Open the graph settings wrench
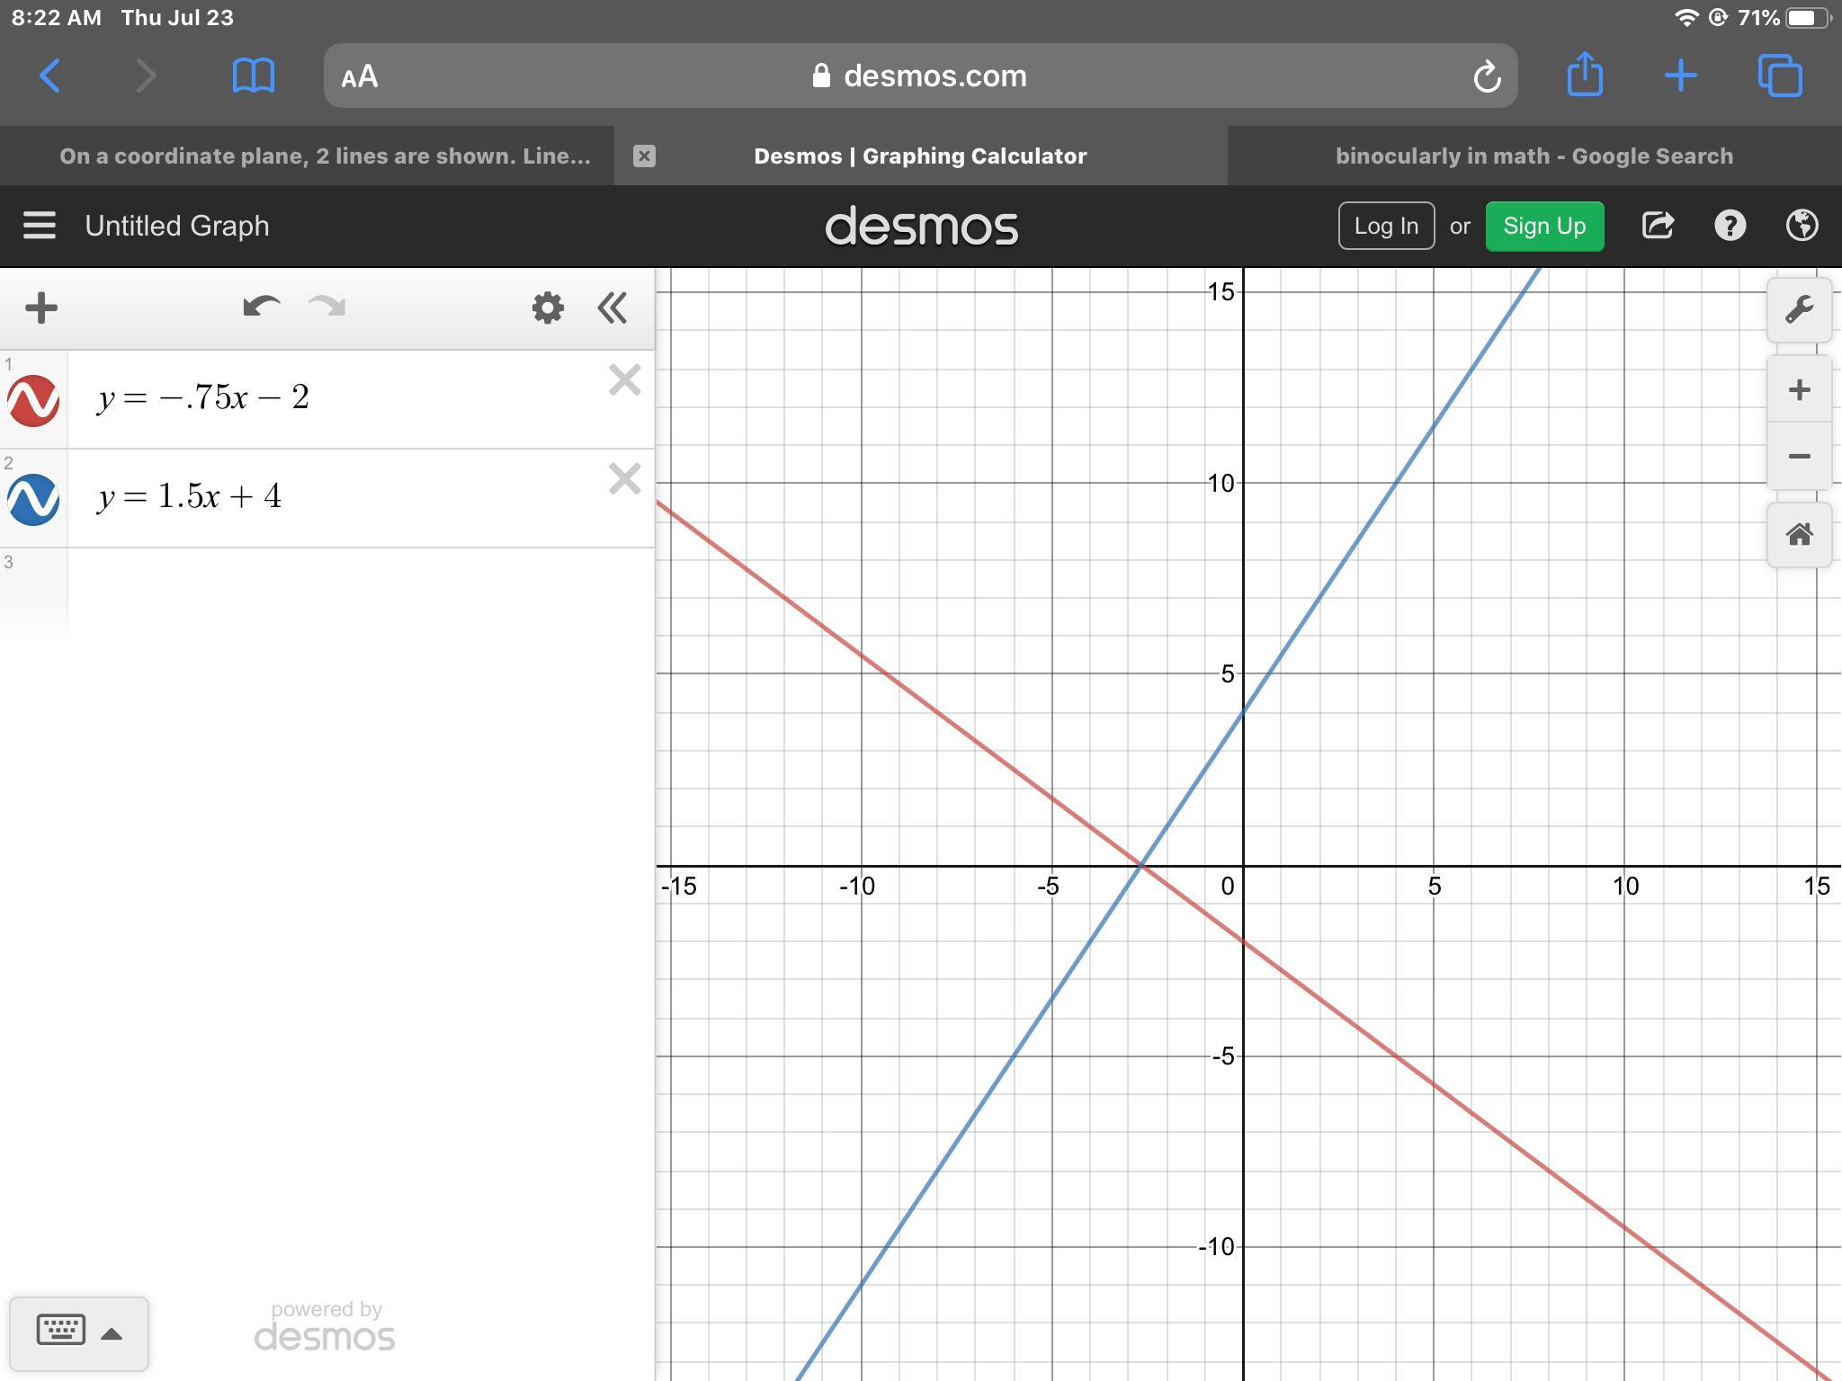This screenshot has width=1842, height=1381. [1799, 310]
